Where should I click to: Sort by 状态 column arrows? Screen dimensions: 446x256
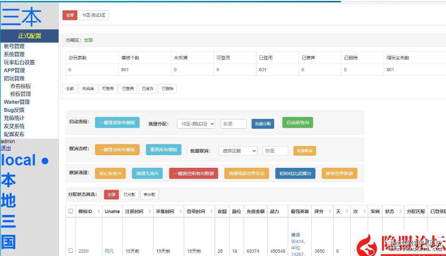tap(400, 211)
